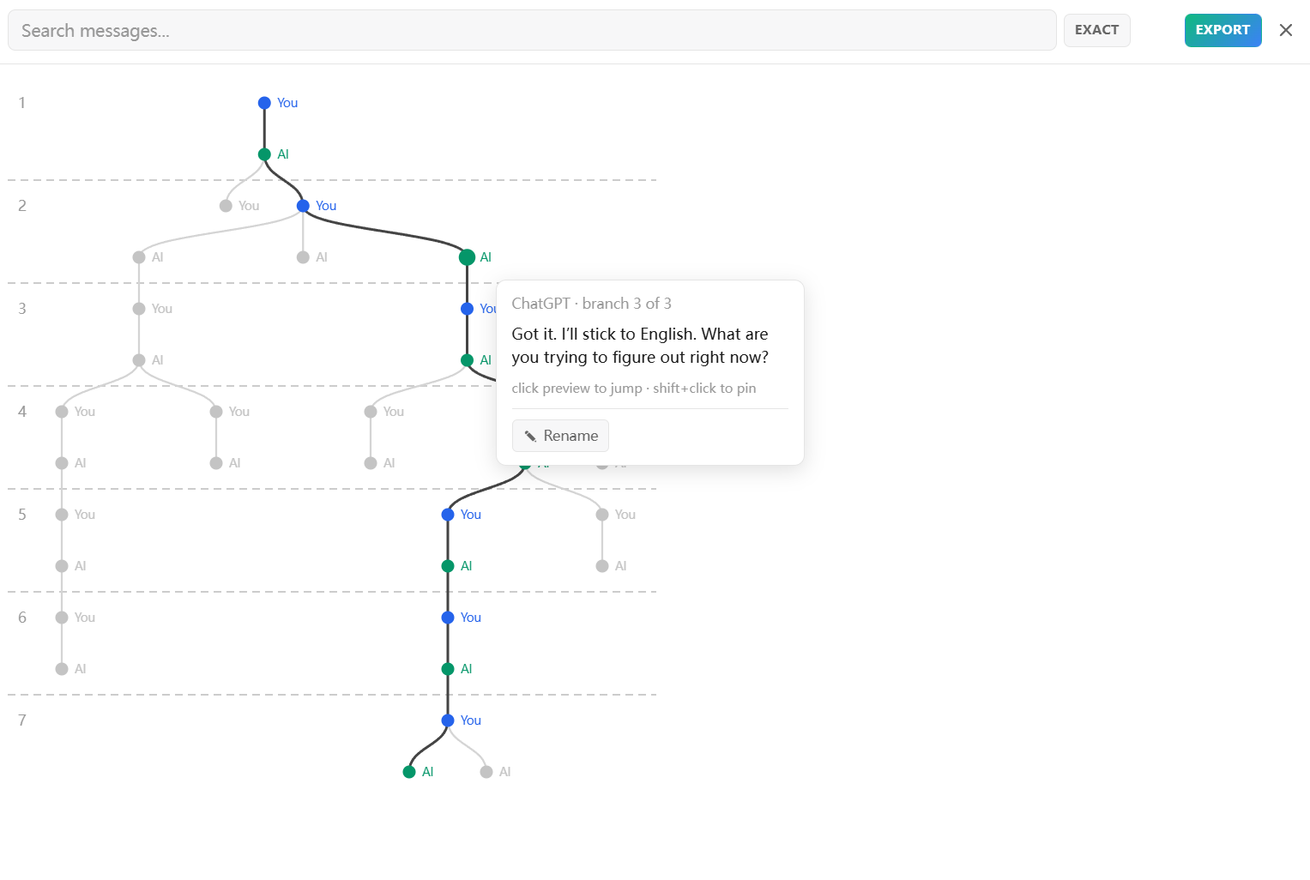The width and height of the screenshot is (1310, 880).
Task: Close the conversation tree panel
Action: coord(1285,30)
